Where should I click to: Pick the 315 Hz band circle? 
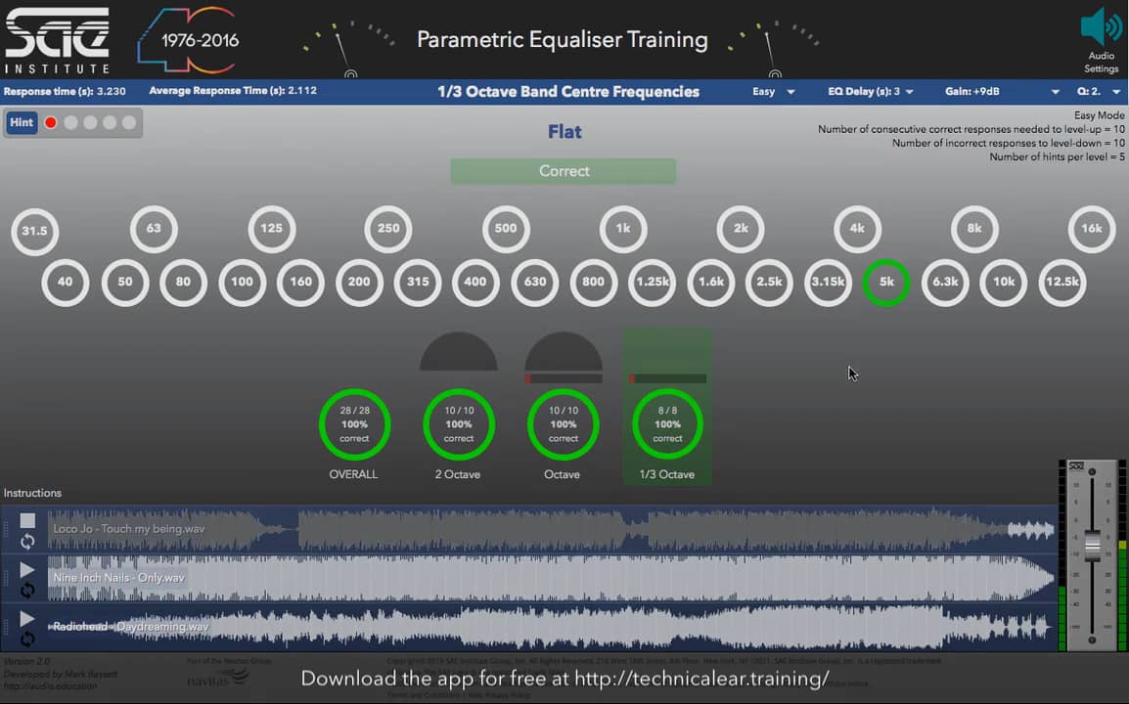(418, 283)
